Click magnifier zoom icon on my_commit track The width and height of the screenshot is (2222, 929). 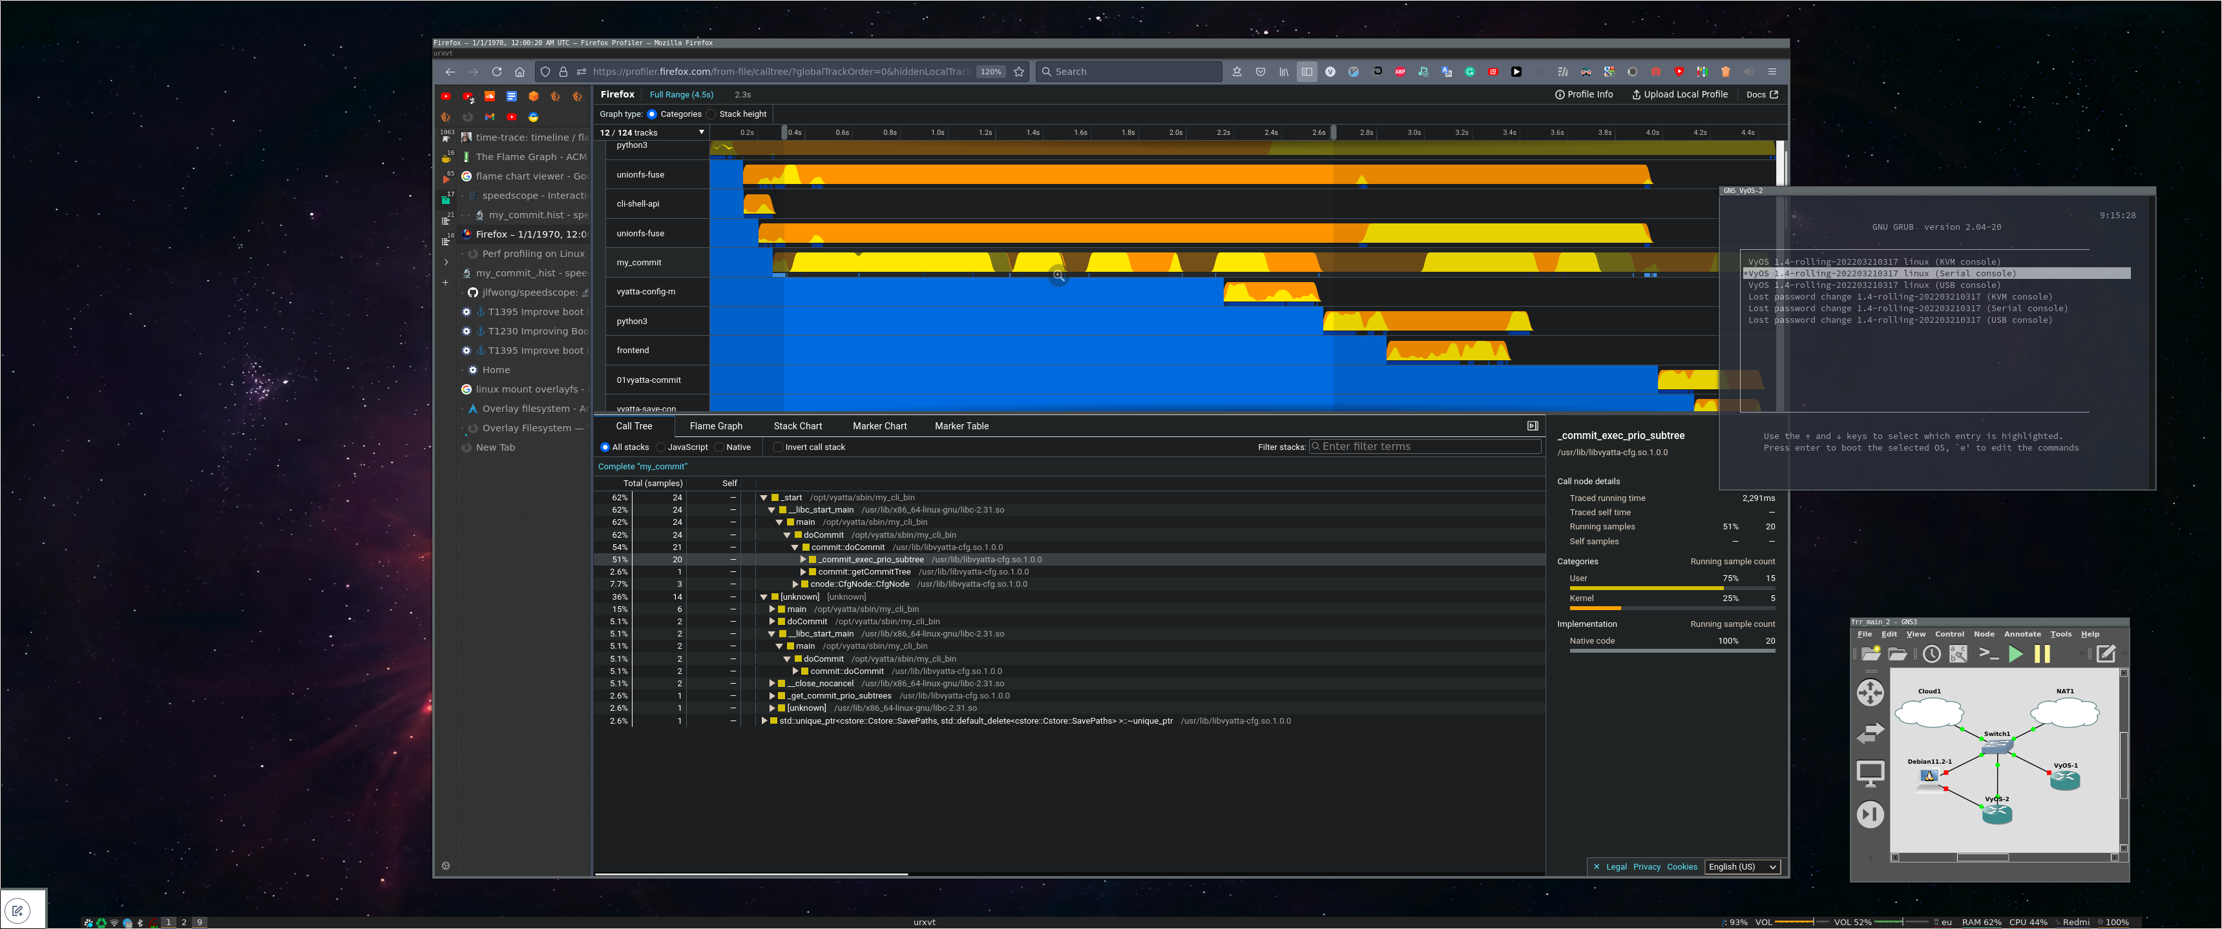(x=1058, y=276)
